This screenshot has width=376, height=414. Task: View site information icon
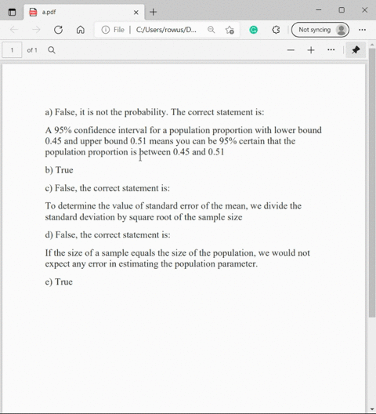coord(105,30)
